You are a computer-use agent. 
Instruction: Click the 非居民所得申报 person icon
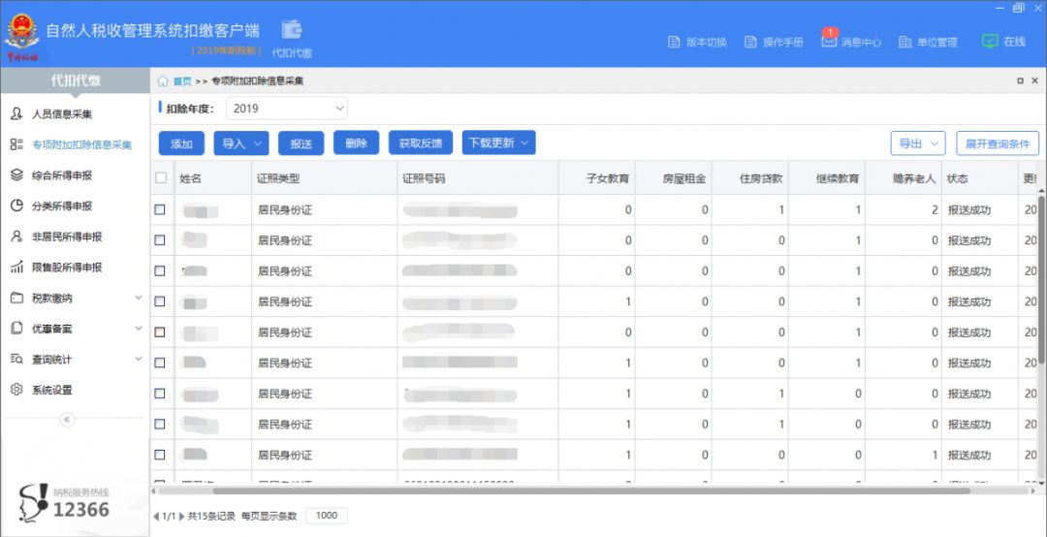click(16, 237)
